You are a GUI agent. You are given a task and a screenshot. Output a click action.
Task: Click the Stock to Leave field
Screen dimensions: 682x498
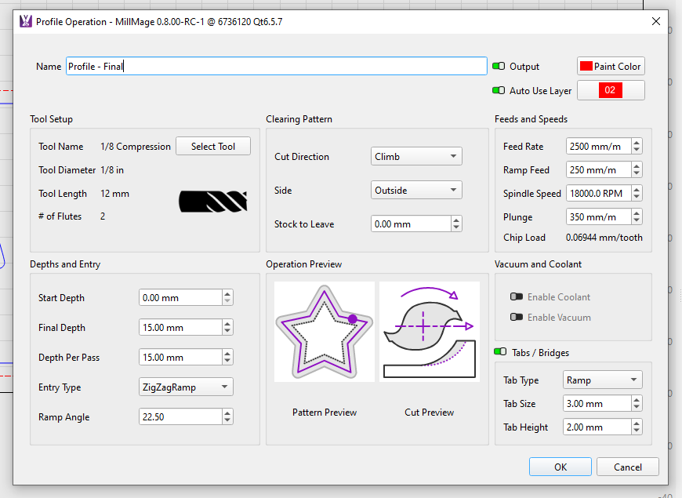point(411,224)
